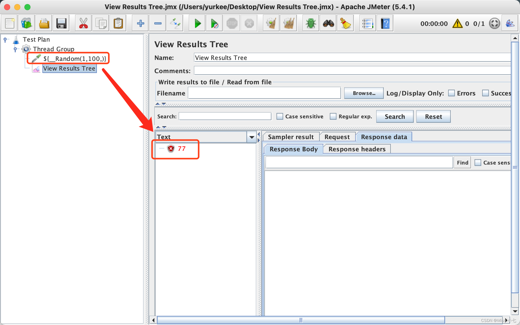Start the test with green play icon
The width and height of the screenshot is (520, 325).
coord(197,23)
